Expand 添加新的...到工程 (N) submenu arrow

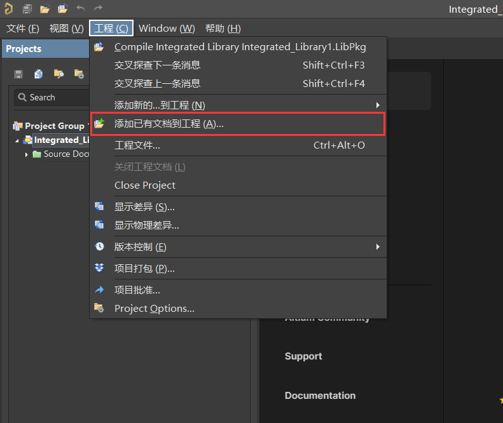click(x=378, y=105)
